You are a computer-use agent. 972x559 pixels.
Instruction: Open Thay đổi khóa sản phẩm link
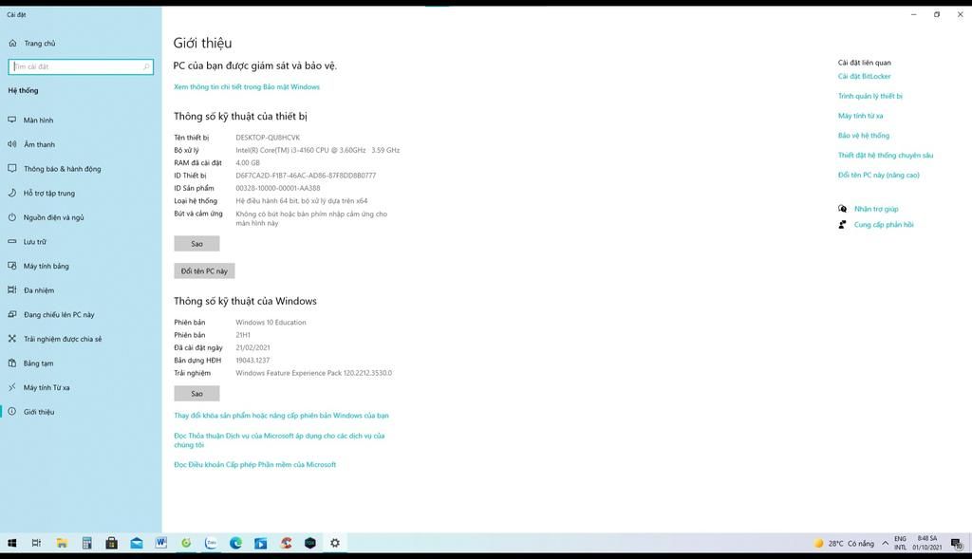[x=281, y=416]
